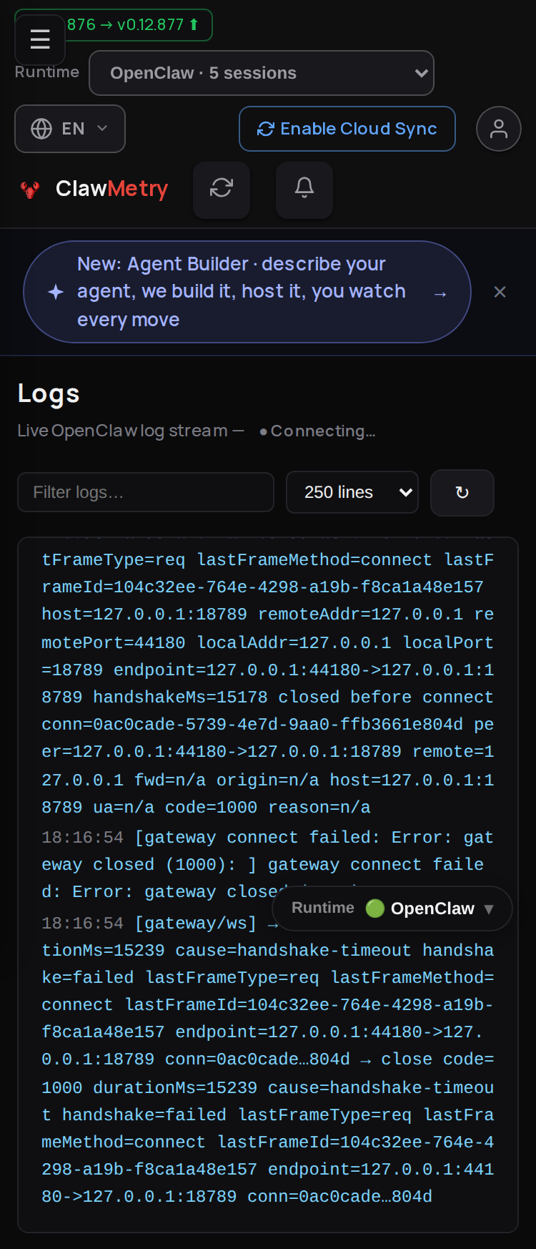Change the 250 lines dropdown
The width and height of the screenshot is (536, 1249).
pyautogui.click(x=352, y=492)
